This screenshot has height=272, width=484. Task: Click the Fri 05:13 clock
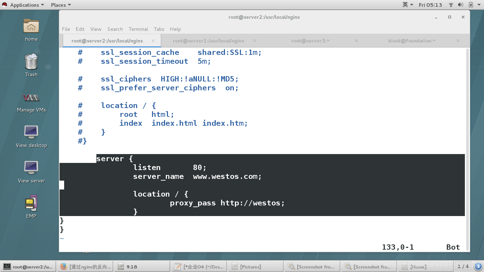tap(430, 5)
